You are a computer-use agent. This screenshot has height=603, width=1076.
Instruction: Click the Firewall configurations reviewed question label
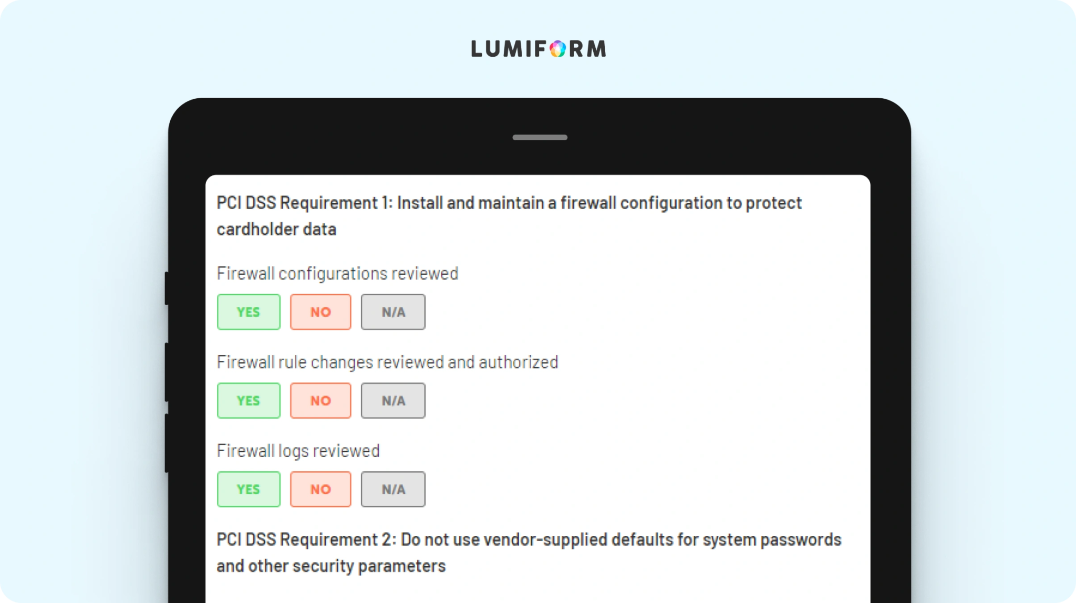click(x=337, y=274)
